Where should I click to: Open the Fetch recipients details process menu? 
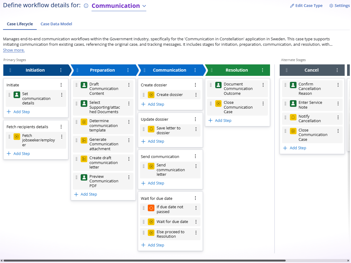pos(61,127)
